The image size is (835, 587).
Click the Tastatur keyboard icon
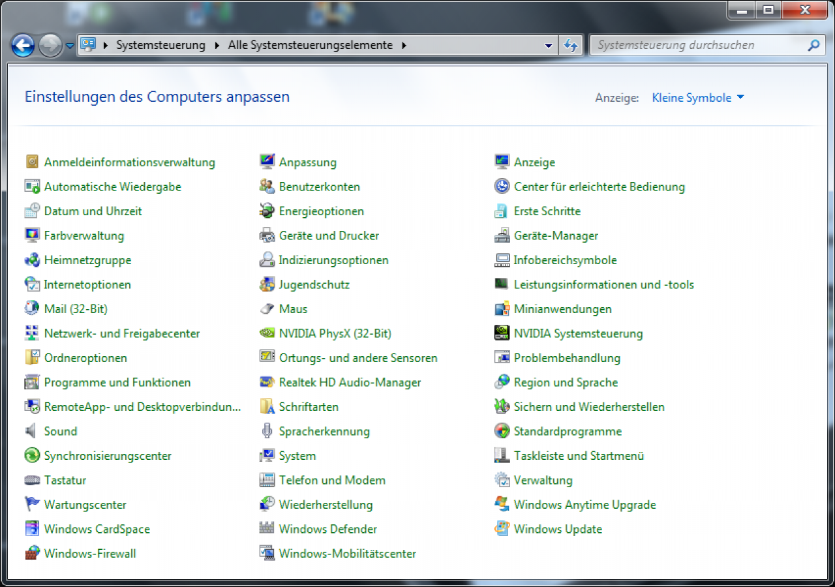tap(32, 480)
